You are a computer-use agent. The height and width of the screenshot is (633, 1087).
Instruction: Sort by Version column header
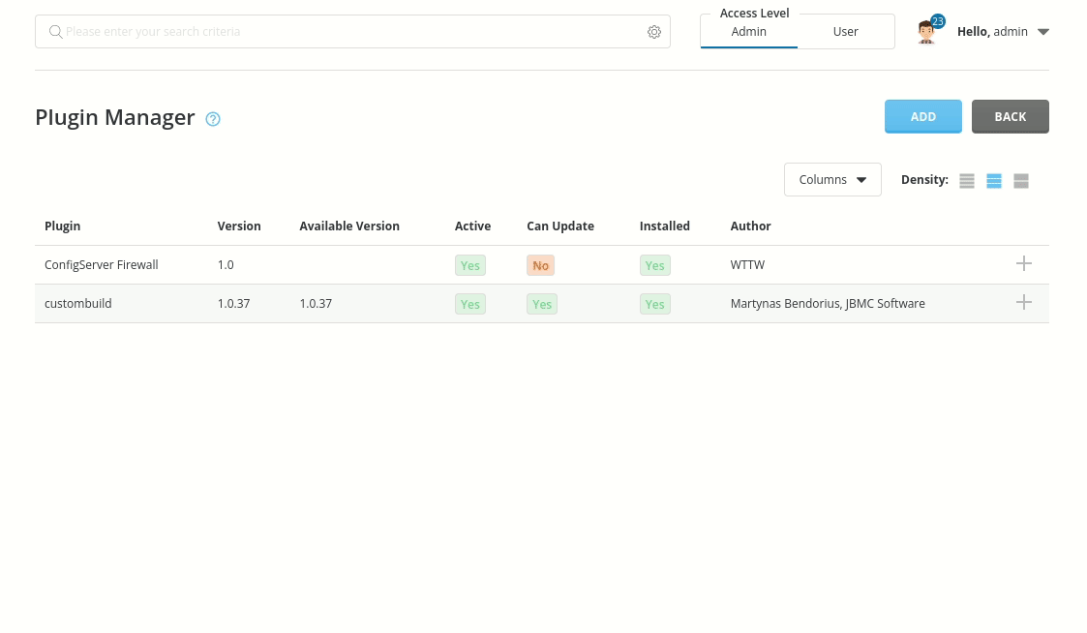pyautogui.click(x=239, y=226)
